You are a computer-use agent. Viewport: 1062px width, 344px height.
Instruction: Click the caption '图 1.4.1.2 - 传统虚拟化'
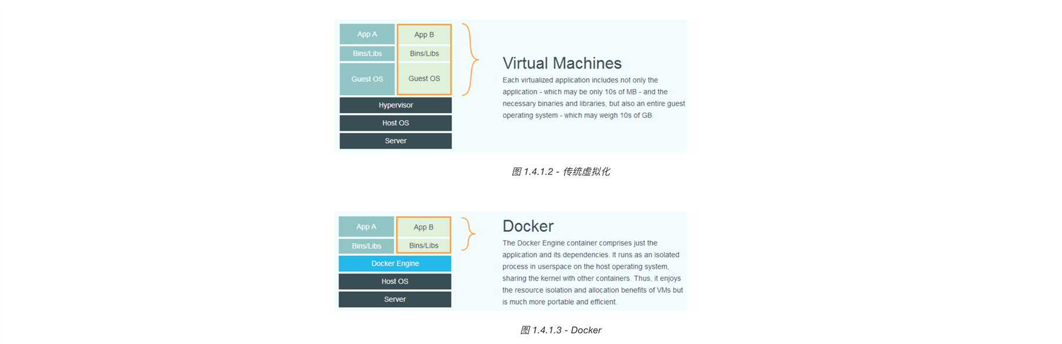(560, 171)
